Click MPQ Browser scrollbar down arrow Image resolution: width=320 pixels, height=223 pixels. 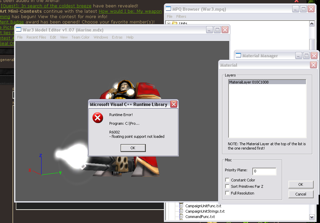pos(312,217)
